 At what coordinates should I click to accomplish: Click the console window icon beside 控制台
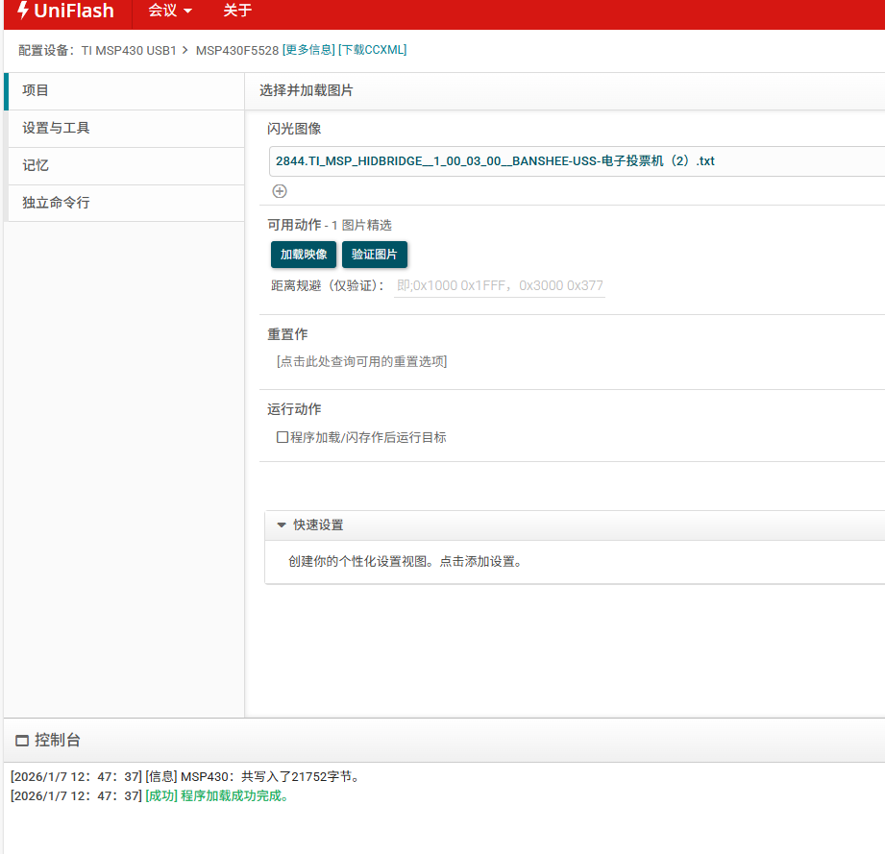point(22,740)
